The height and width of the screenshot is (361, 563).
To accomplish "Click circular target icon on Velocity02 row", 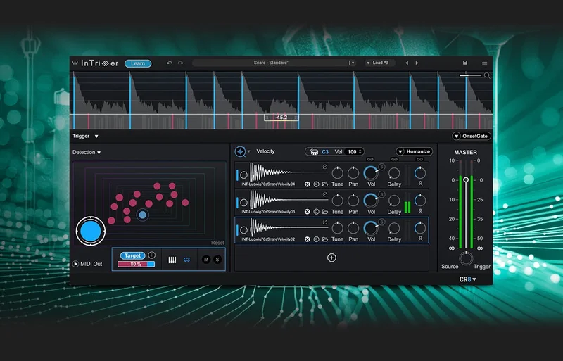I will (x=316, y=239).
